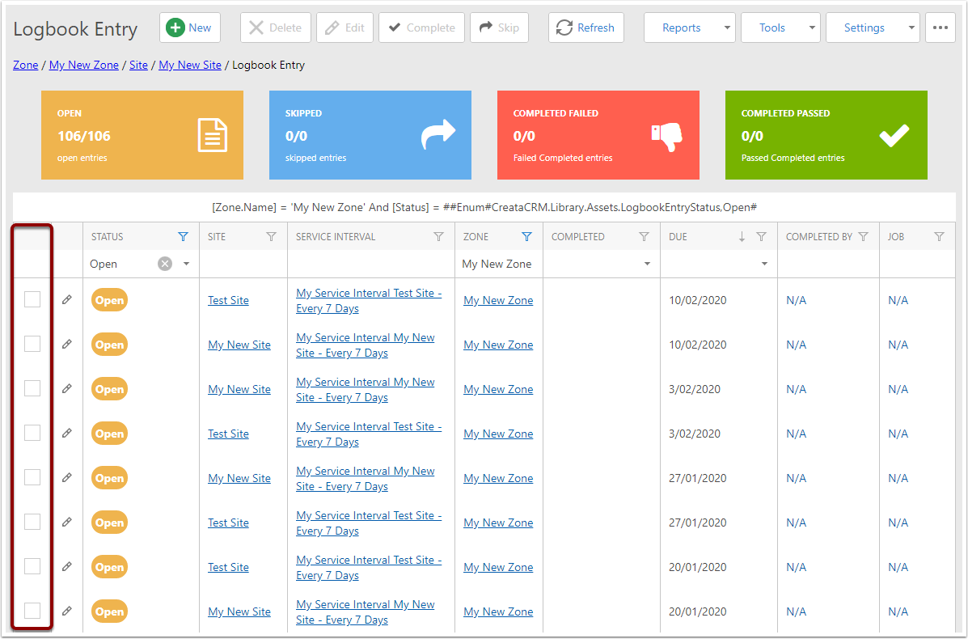Clear the Open status filter value
Viewport: 968px width, 639px height.
pyautogui.click(x=165, y=264)
